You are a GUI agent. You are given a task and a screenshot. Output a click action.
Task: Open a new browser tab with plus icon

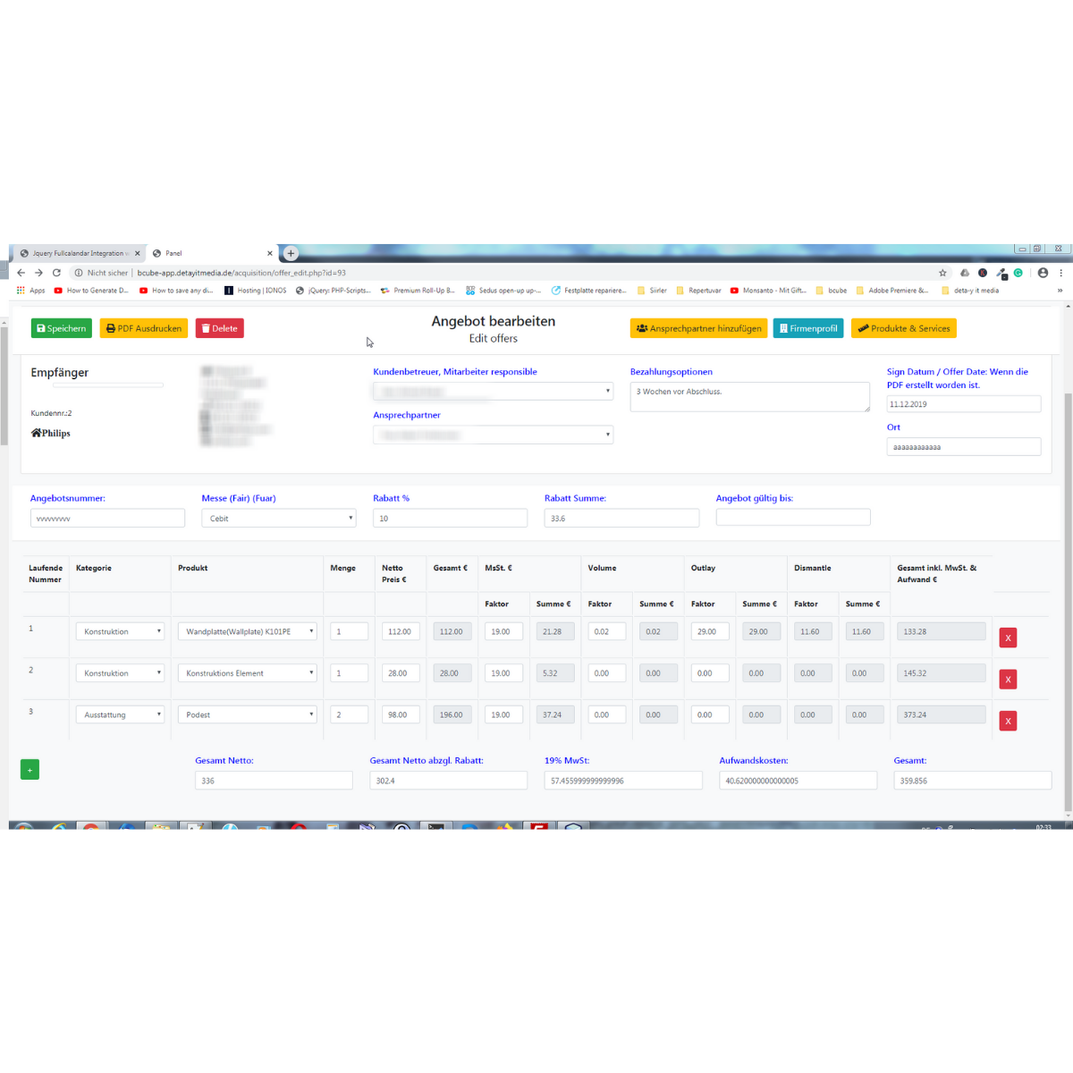pyautogui.click(x=291, y=253)
